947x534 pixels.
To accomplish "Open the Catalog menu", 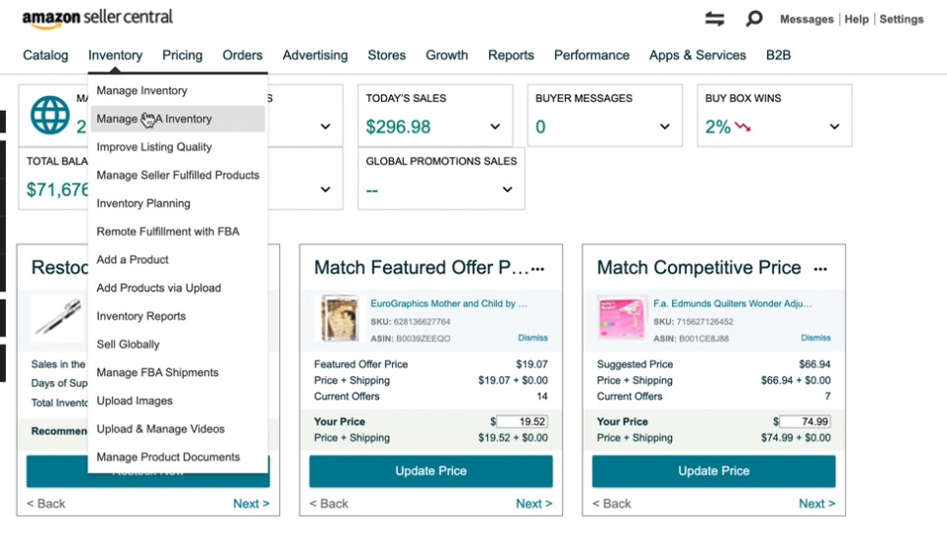I will (x=45, y=56).
